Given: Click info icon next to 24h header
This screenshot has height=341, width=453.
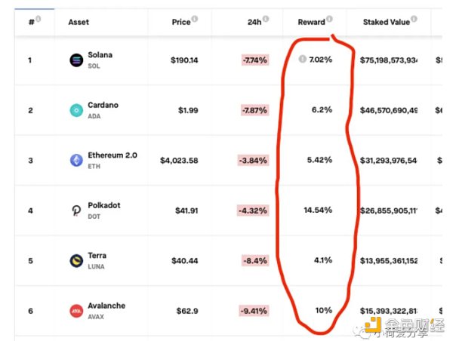Looking at the screenshot, I should click(266, 19).
